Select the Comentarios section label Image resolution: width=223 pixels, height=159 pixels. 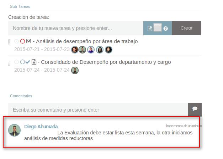(x=21, y=96)
